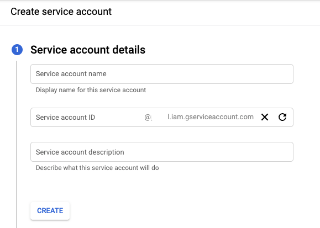Click the 'Service account description' placeholder text
The width and height of the screenshot is (320, 228).
pyautogui.click(x=80, y=152)
